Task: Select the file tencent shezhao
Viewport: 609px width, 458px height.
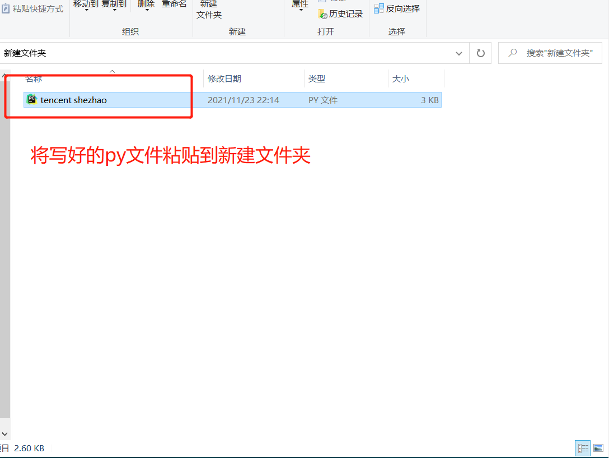Action: tap(232, 100)
